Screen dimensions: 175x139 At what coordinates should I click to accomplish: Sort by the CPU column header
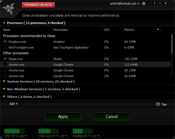coord(107,30)
